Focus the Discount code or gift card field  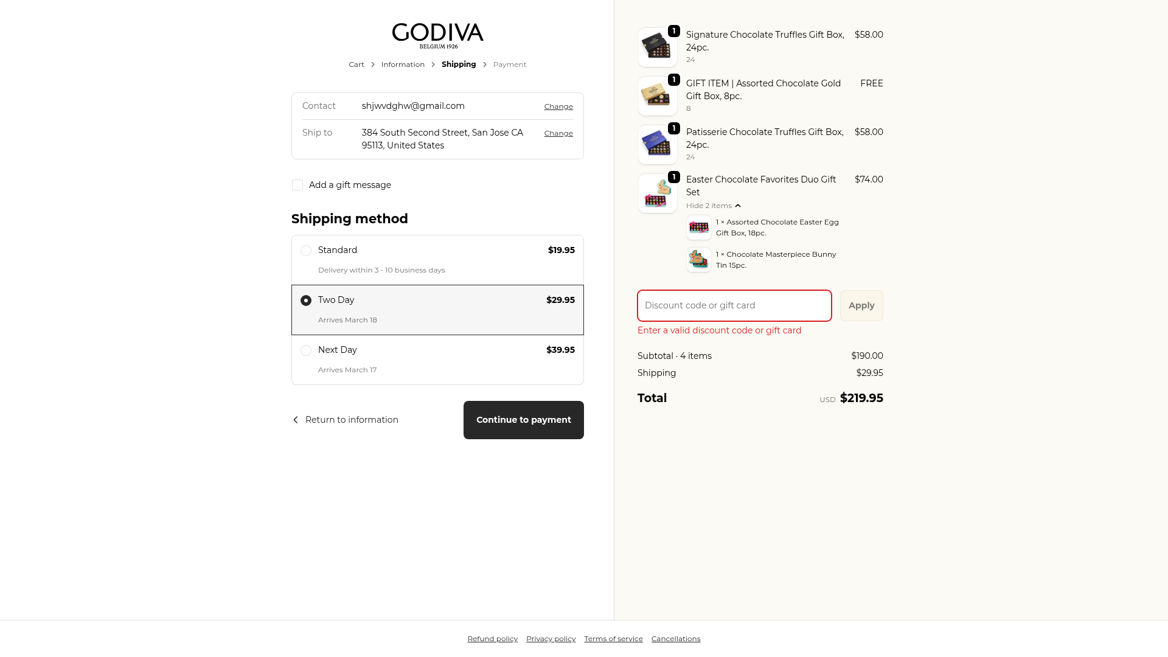tap(734, 305)
